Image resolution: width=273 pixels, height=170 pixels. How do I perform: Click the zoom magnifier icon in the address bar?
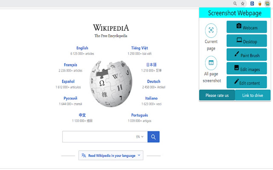(x=235, y=3)
